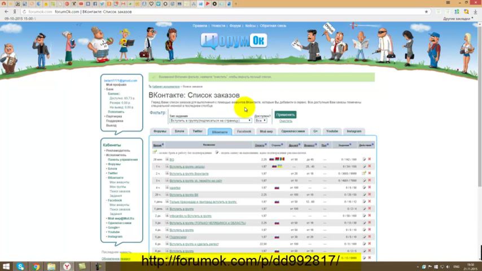Open the Только Краснодар и пригород order

tap(203, 202)
